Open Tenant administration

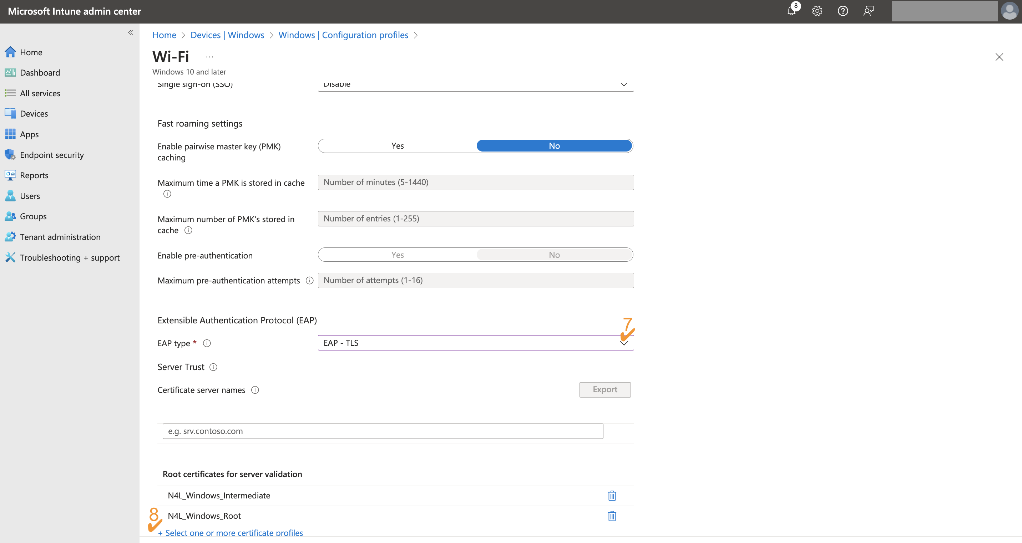(x=60, y=237)
